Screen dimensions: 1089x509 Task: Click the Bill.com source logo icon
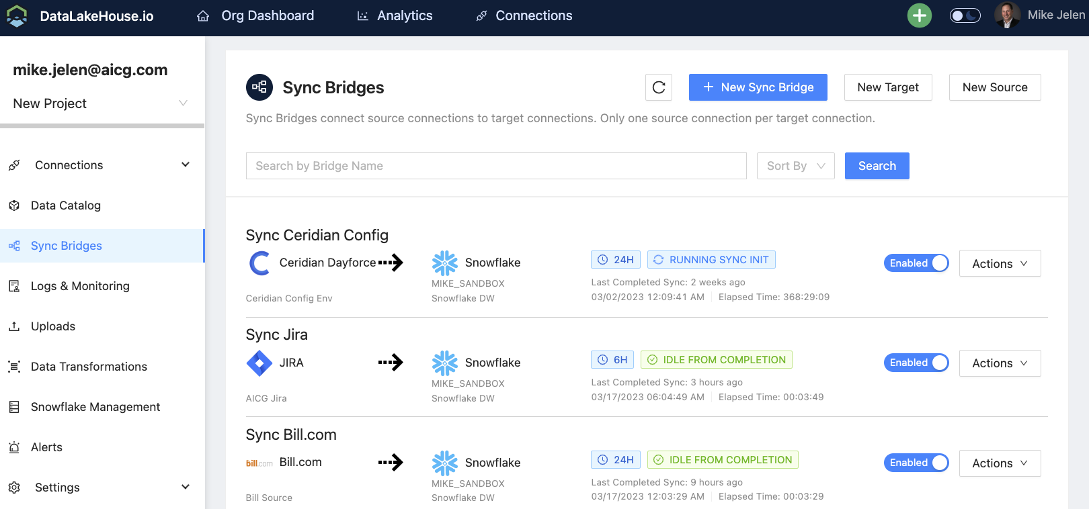(259, 463)
